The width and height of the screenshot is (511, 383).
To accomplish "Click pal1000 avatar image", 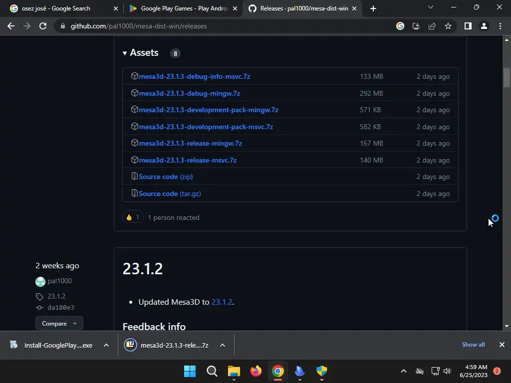I will click(x=40, y=281).
